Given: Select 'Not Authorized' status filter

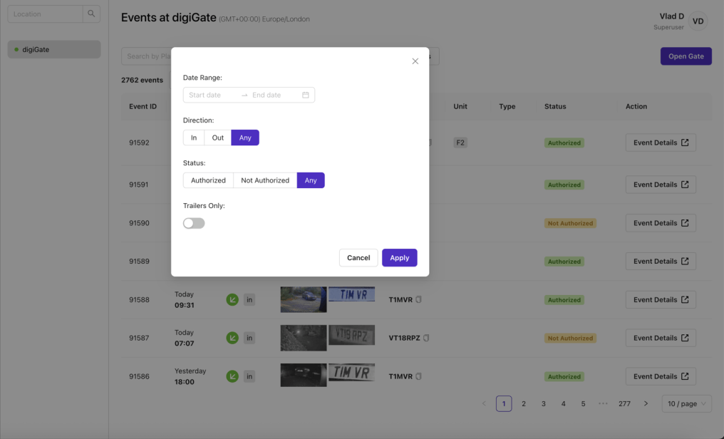Looking at the screenshot, I should pyautogui.click(x=265, y=180).
